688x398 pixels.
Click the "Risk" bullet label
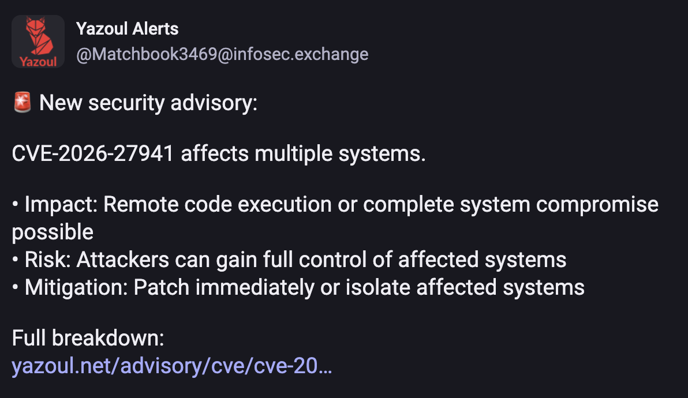tap(47, 260)
